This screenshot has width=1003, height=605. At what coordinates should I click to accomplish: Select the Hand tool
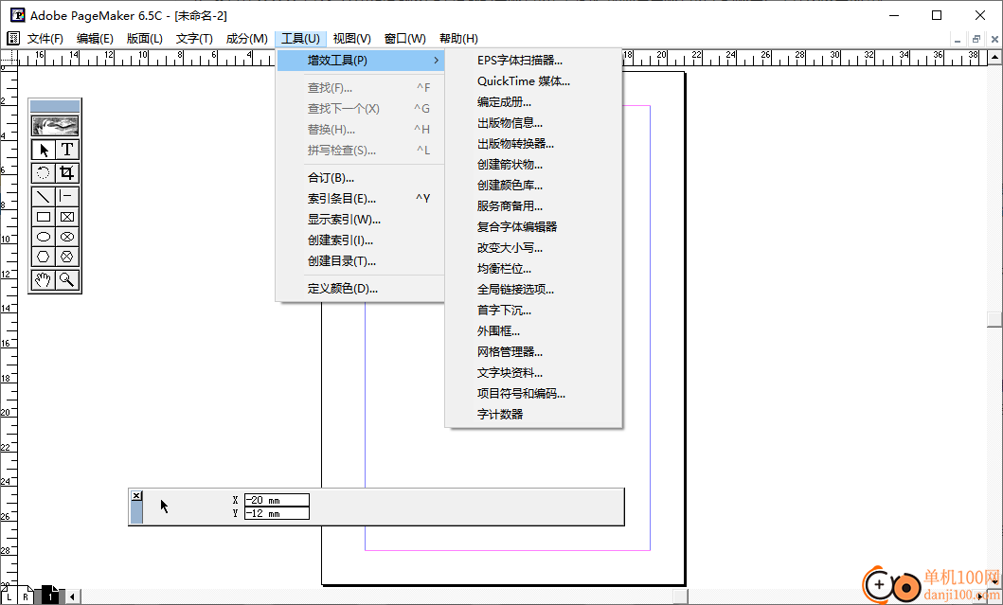click(44, 279)
